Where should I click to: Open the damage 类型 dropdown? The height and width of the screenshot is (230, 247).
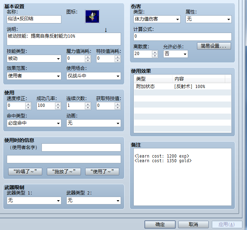point(157,19)
